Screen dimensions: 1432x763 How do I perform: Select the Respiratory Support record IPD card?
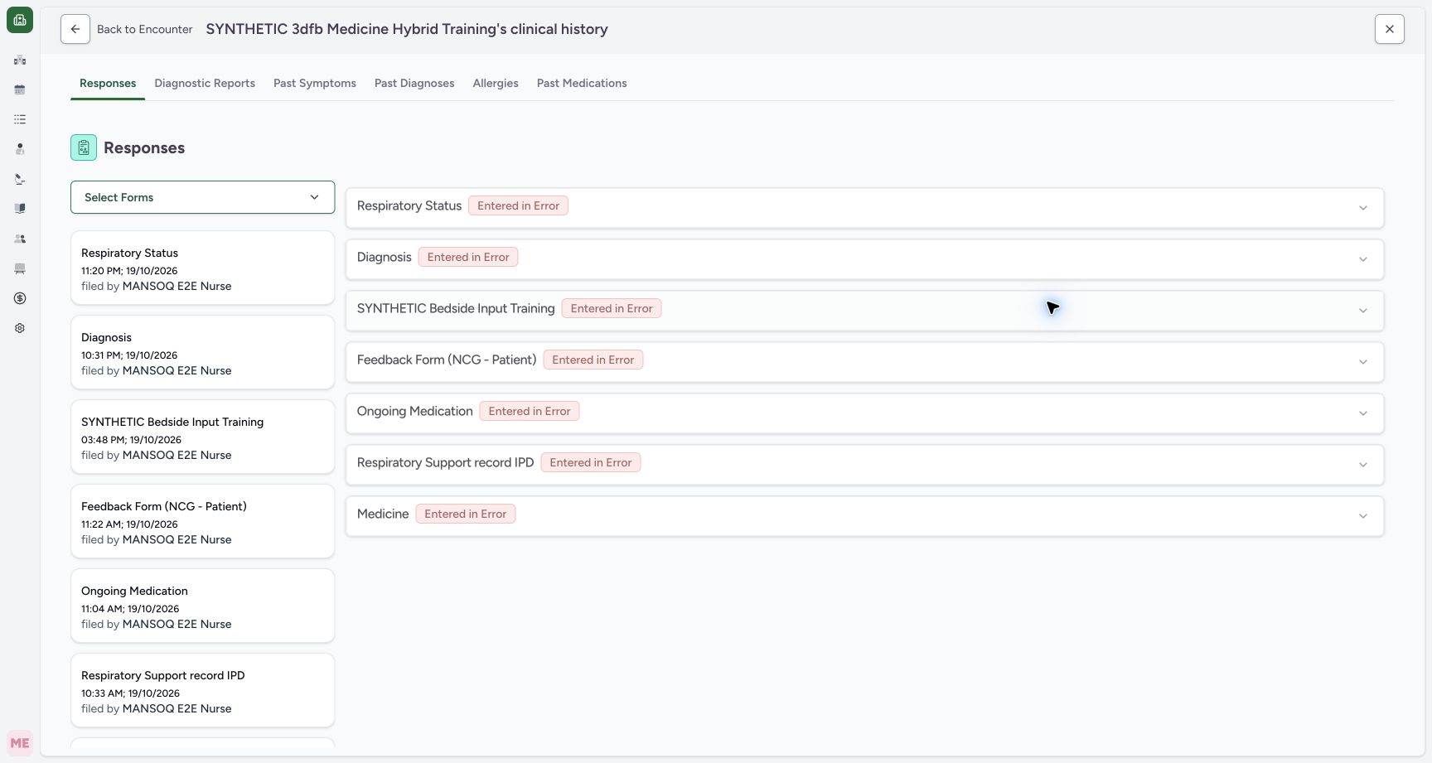(x=202, y=691)
